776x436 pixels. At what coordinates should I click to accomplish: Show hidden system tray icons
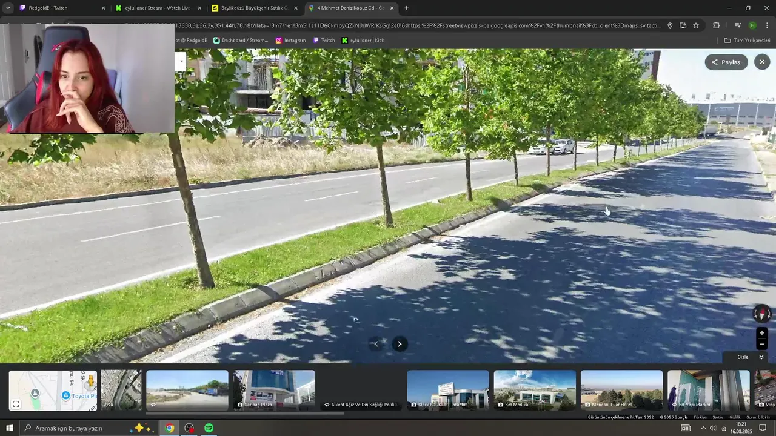pyautogui.click(x=703, y=428)
